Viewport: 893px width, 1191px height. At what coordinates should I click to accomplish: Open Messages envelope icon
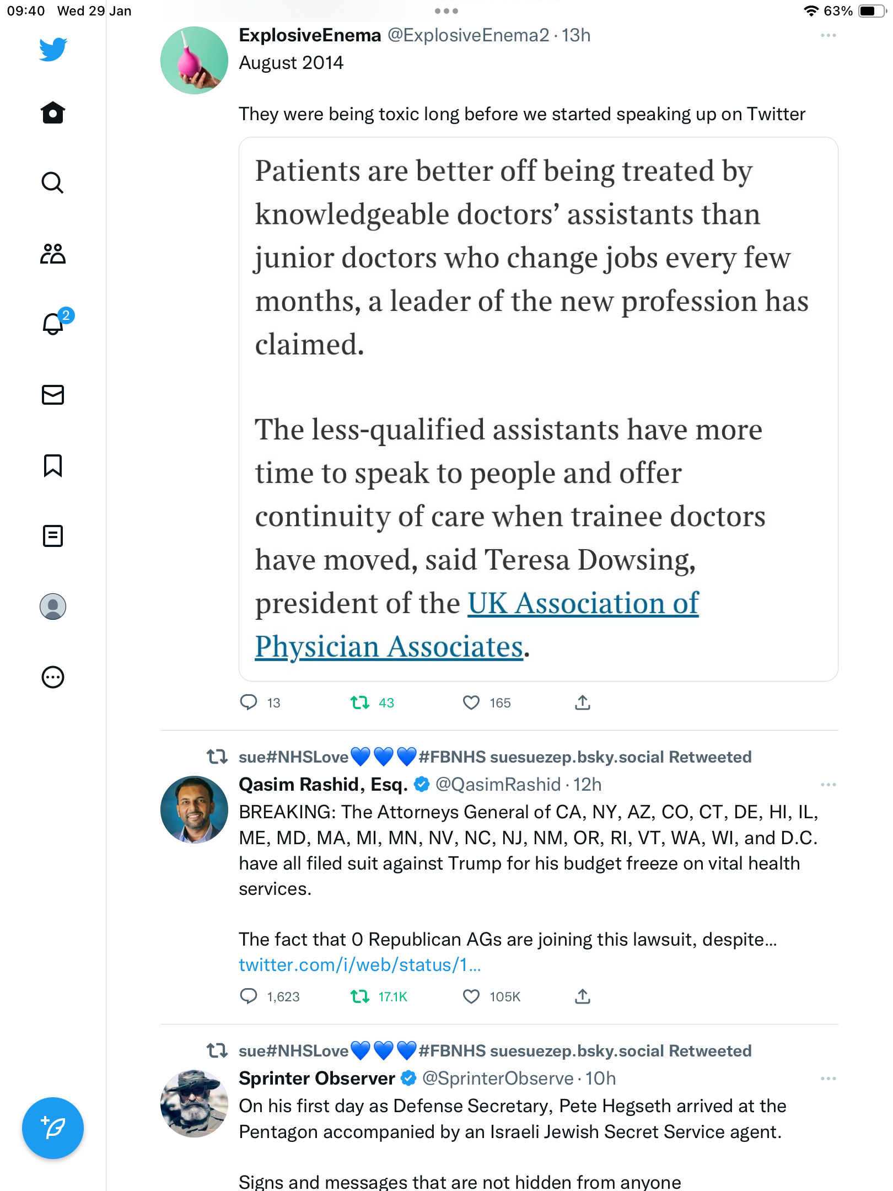(53, 395)
